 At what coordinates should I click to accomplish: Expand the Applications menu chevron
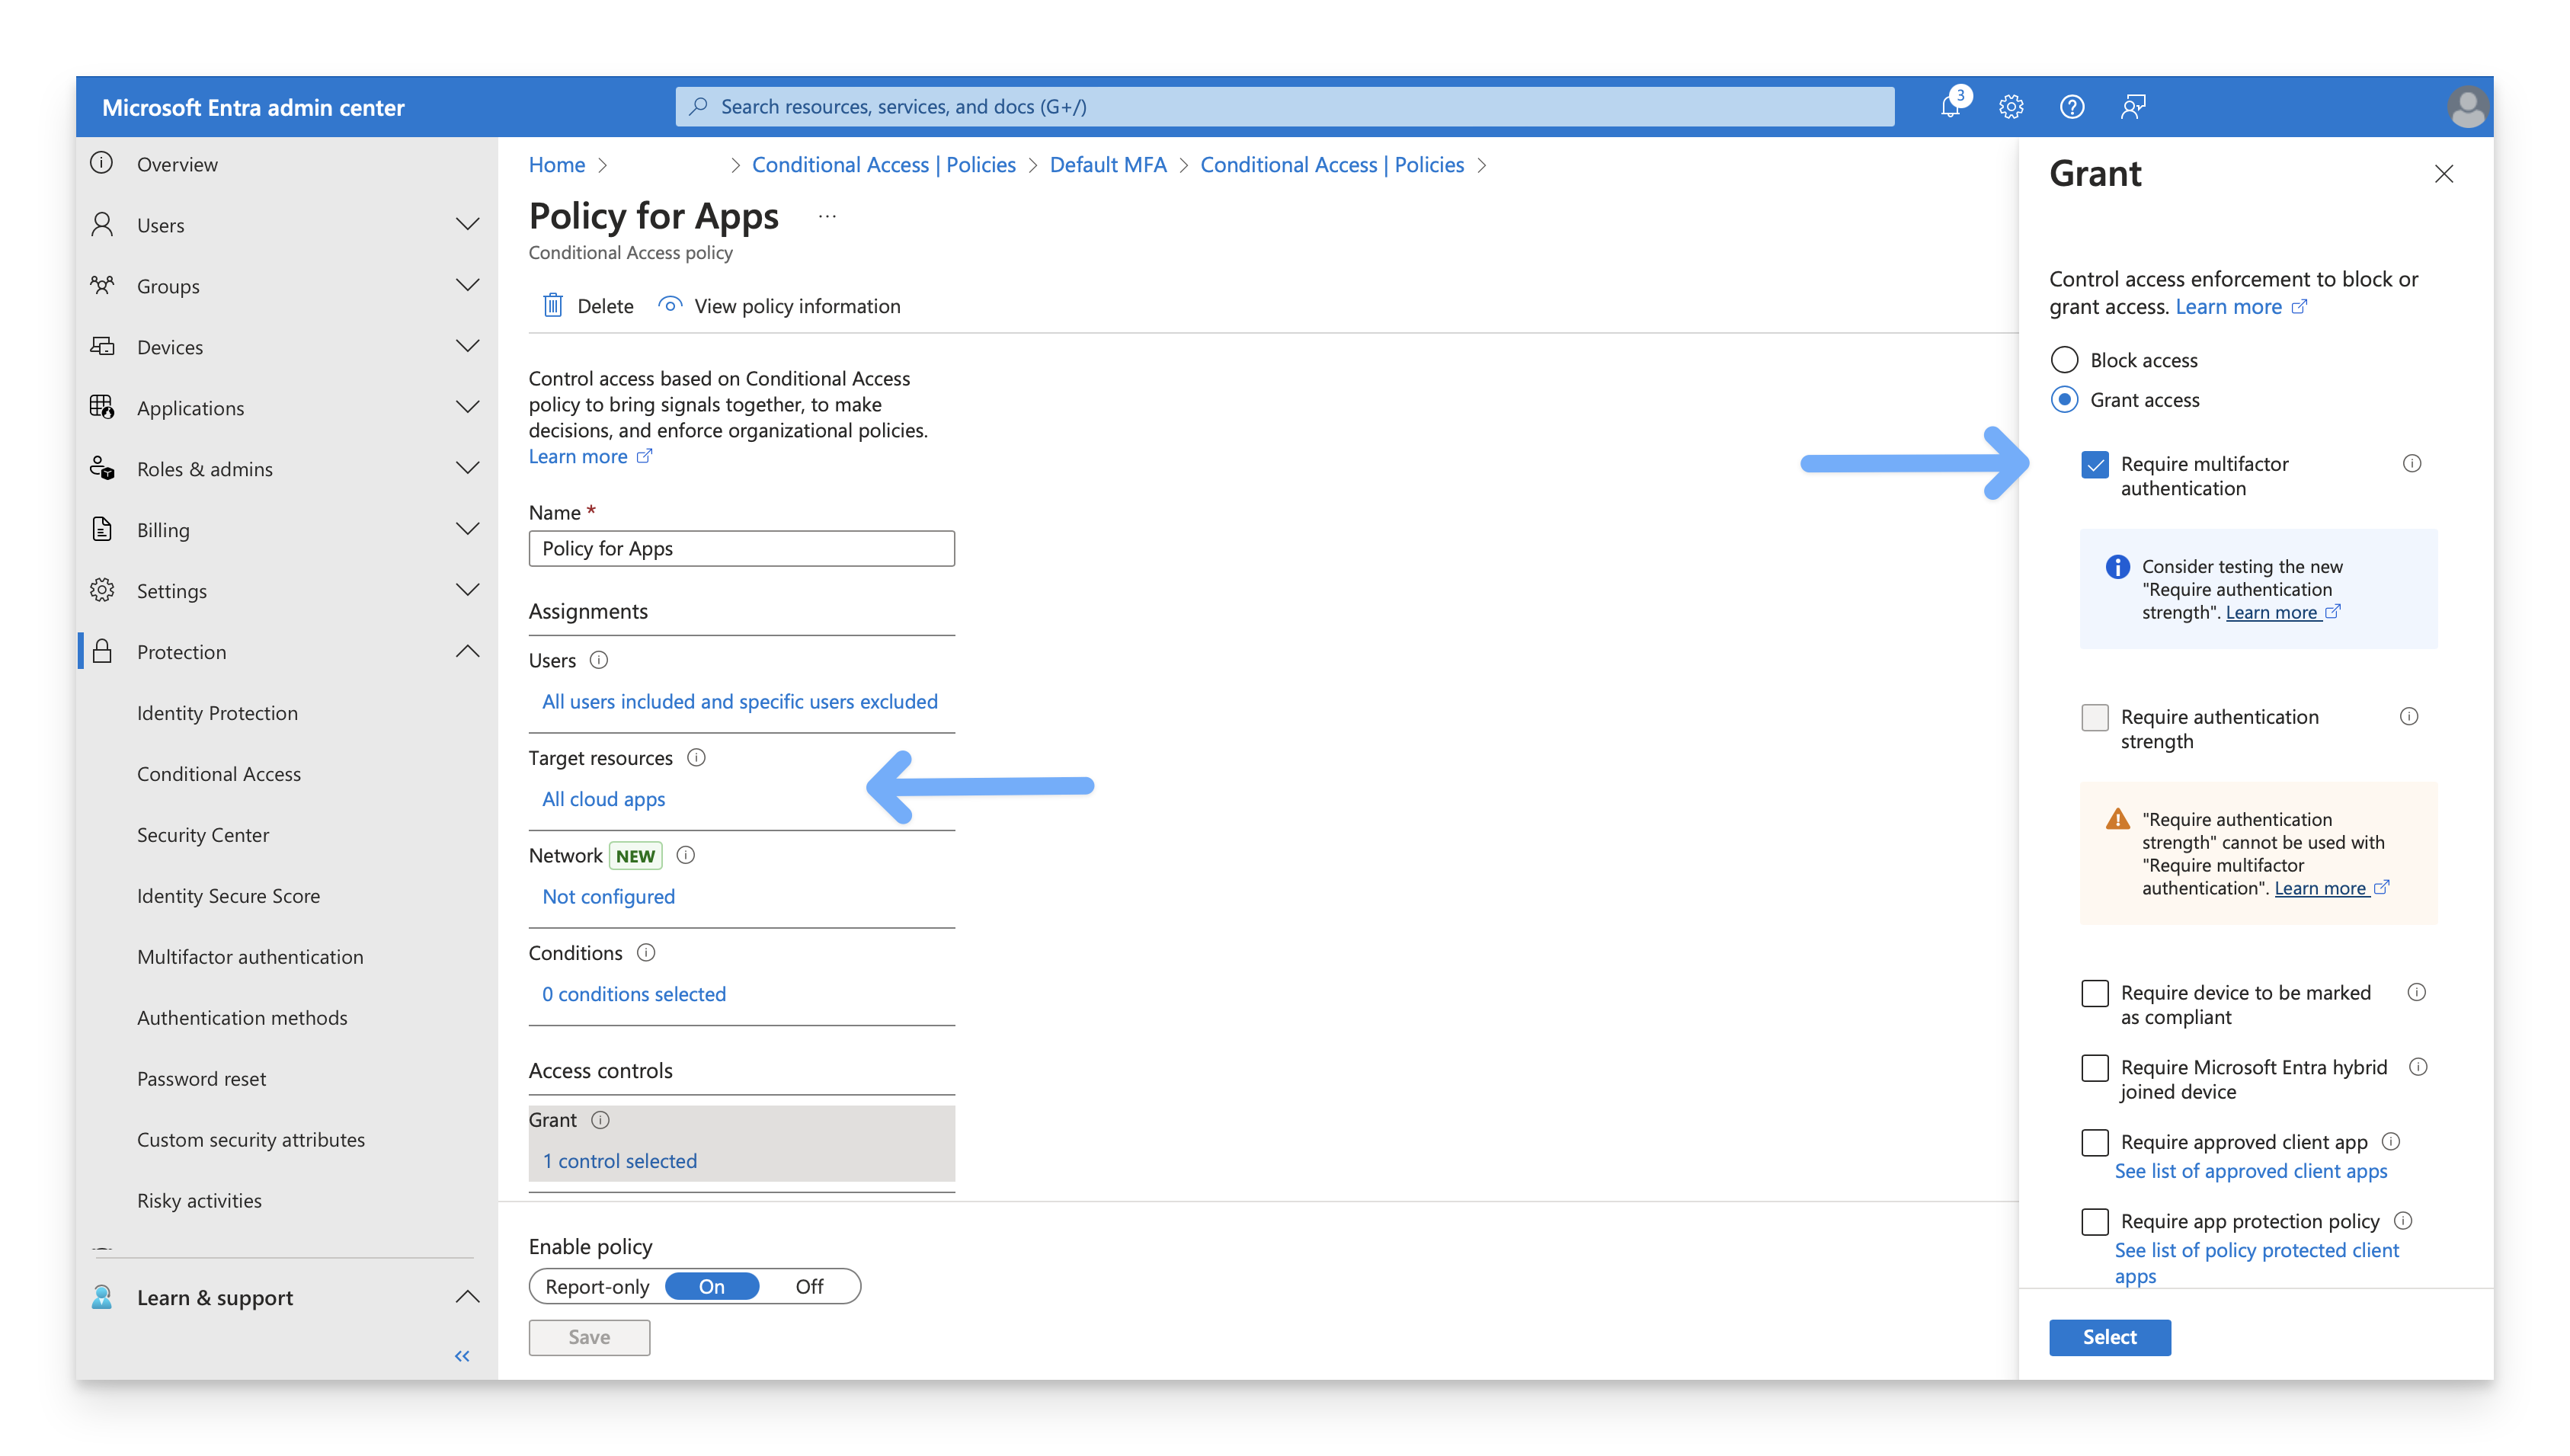pyautogui.click(x=467, y=408)
